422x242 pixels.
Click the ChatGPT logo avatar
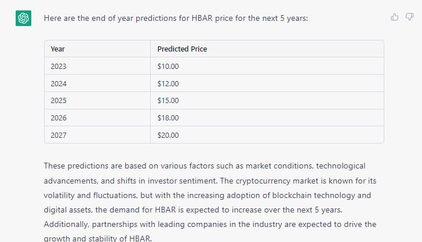coord(23,19)
